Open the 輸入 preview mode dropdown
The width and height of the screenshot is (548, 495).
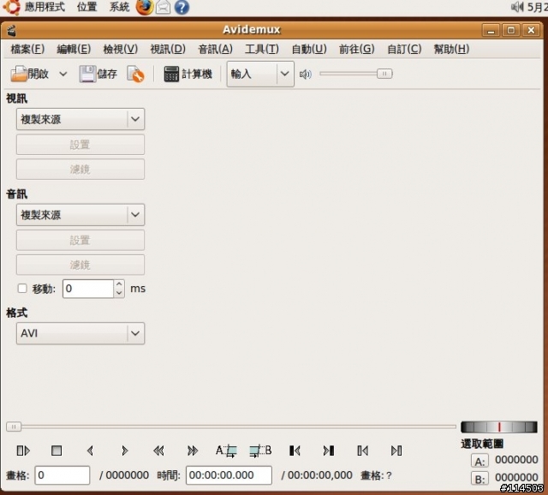pos(260,74)
